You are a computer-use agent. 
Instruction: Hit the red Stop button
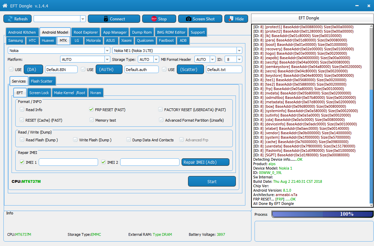point(159,19)
